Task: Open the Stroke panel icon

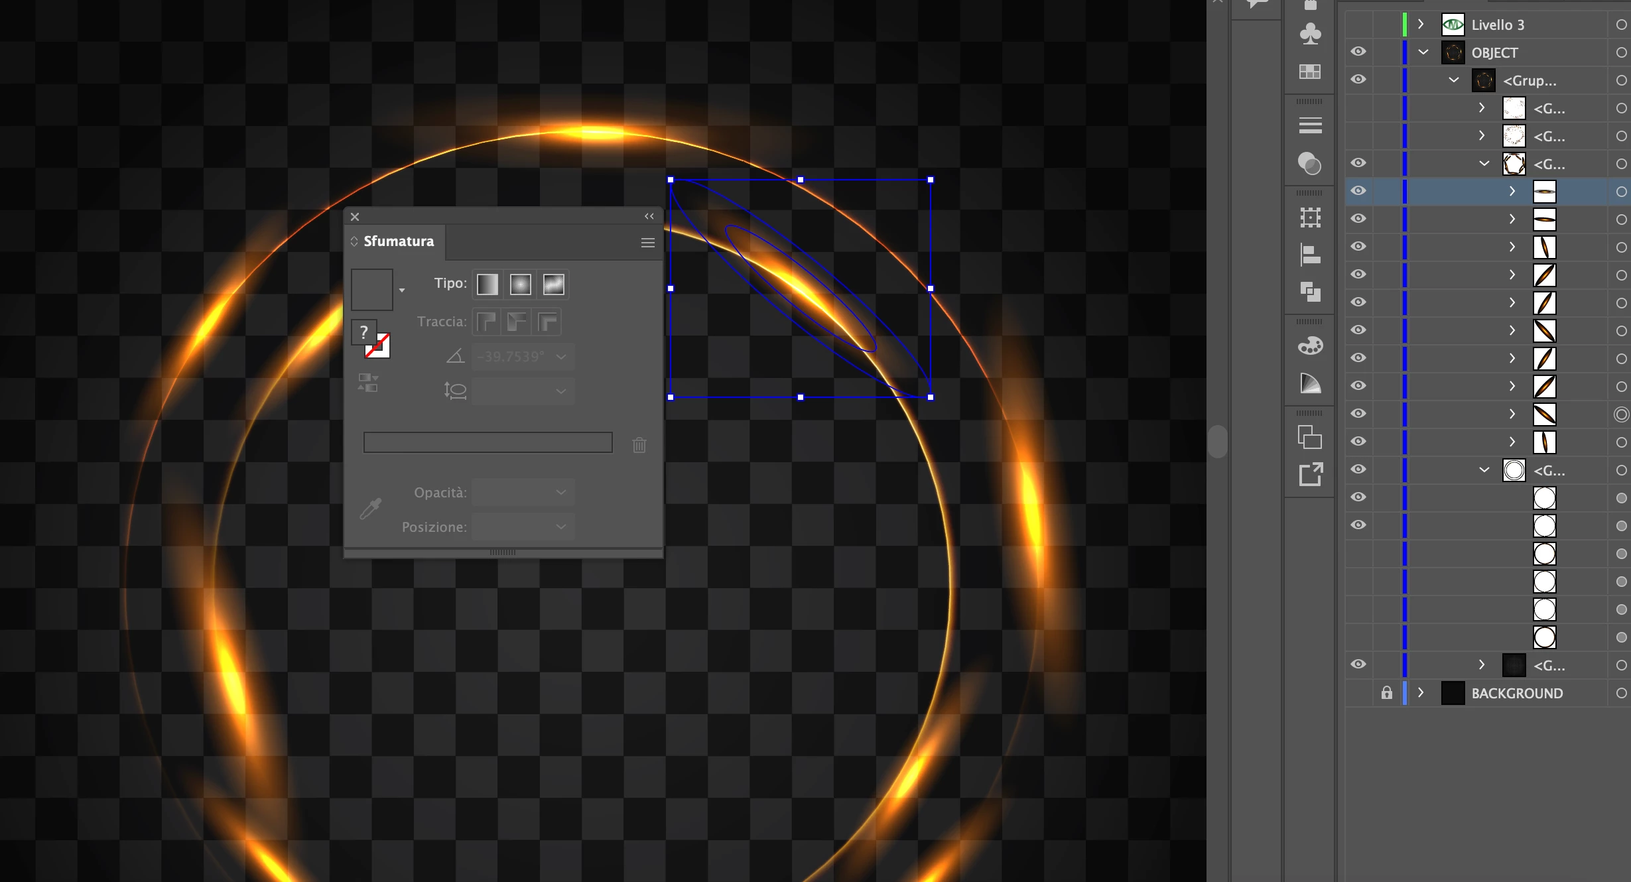Action: point(1310,125)
